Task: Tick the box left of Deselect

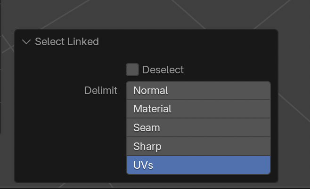Action: 132,70
